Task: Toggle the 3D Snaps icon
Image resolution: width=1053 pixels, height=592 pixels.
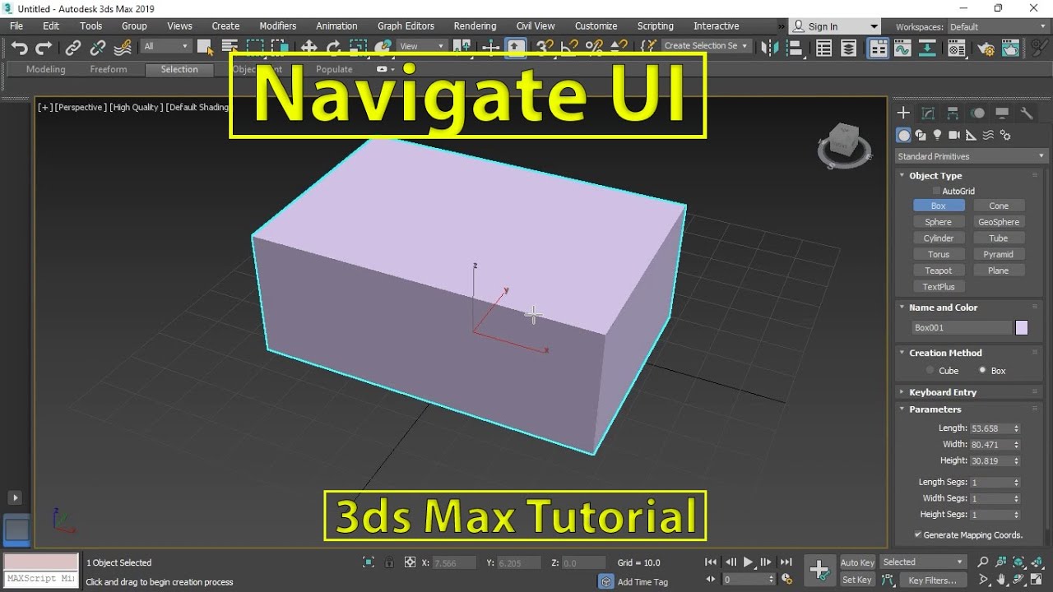Action: click(545, 48)
